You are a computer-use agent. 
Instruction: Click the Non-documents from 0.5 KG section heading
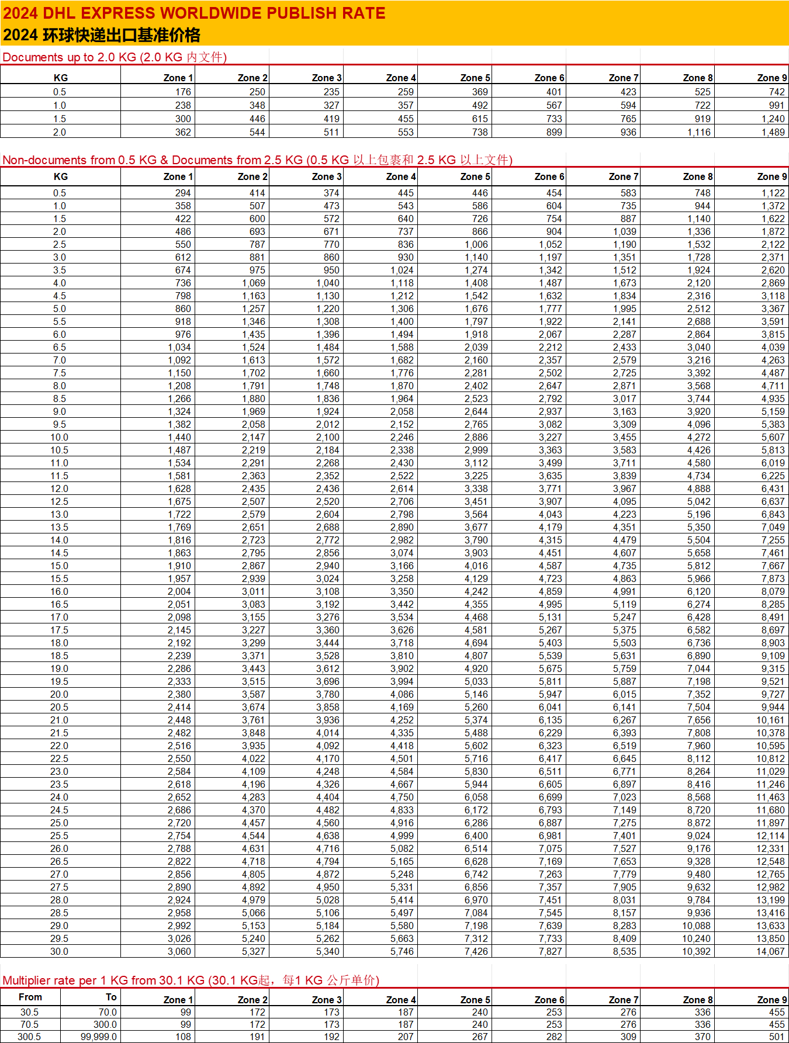pyautogui.click(x=257, y=160)
